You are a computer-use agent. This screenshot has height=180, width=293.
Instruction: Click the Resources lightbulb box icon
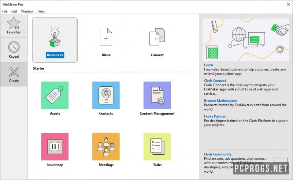tap(55, 37)
